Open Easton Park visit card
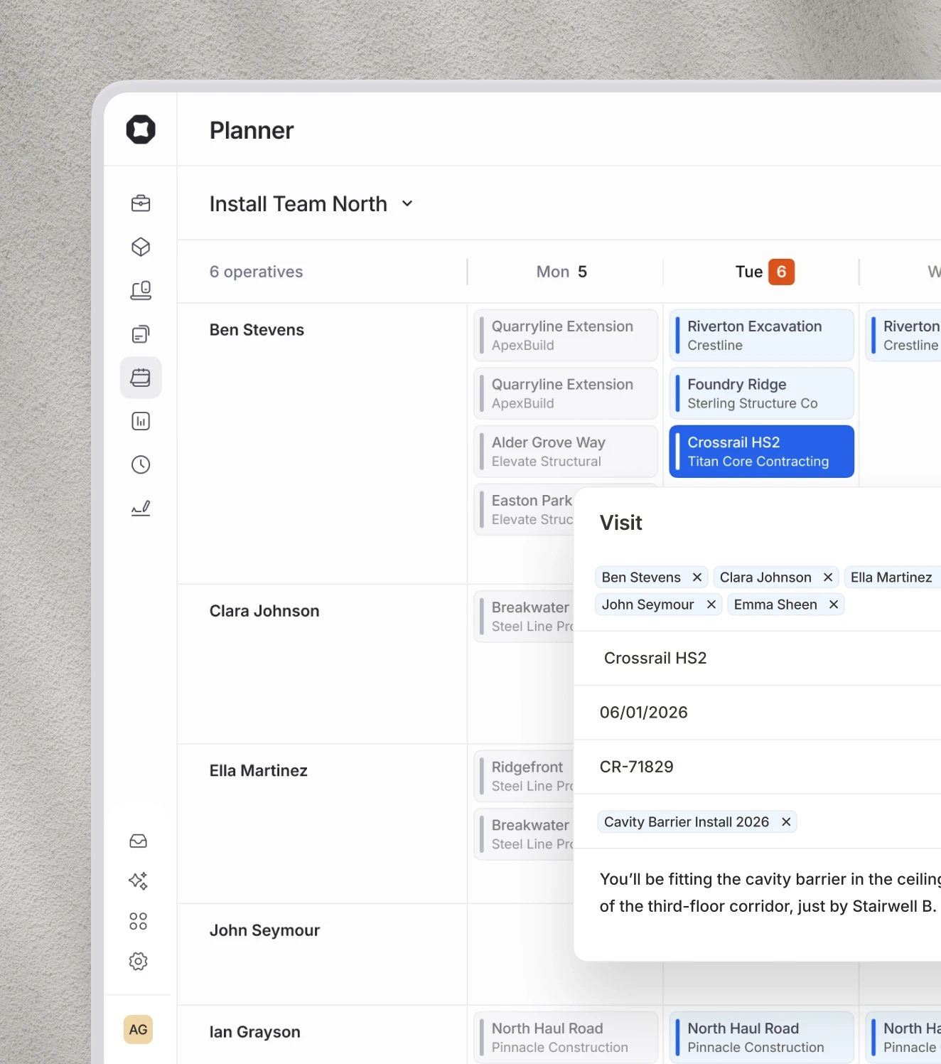 coord(524,510)
